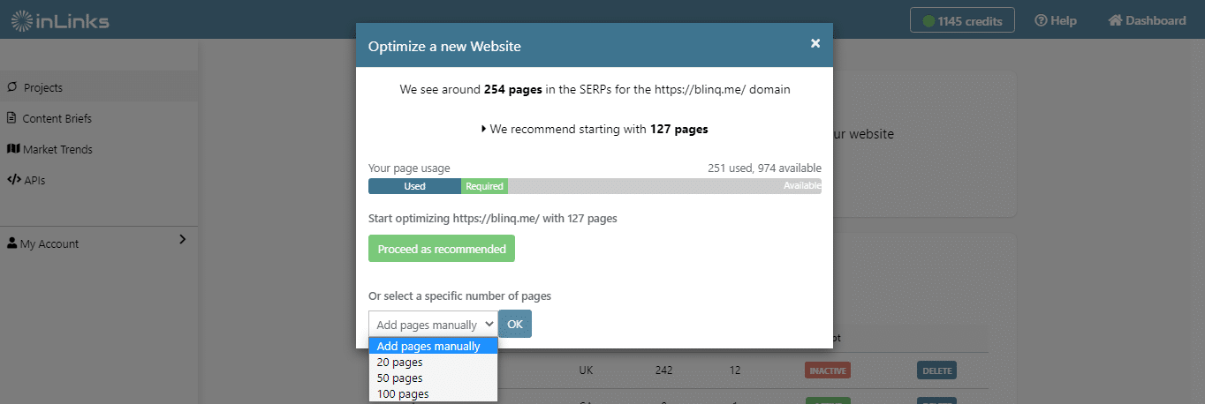Select the 50 pages option
This screenshot has height=404, width=1205.
pyautogui.click(x=433, y=378)
